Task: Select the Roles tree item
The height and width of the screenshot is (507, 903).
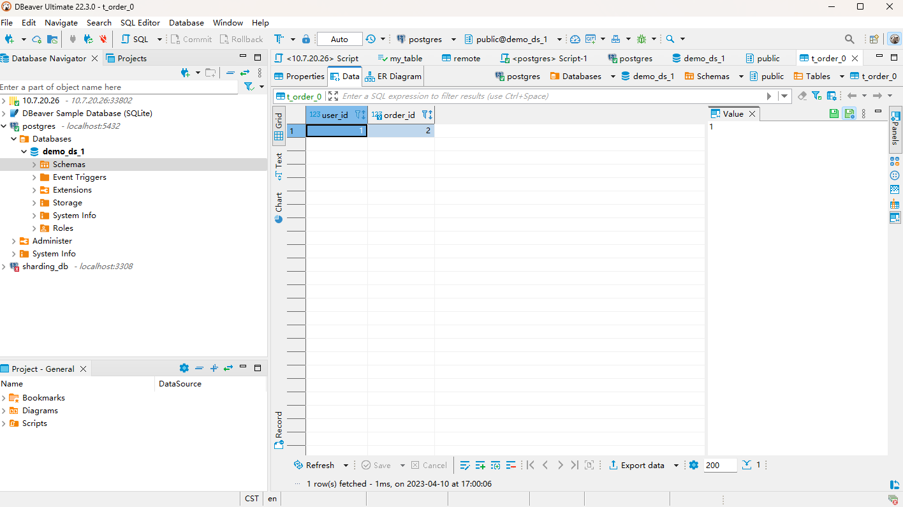Action: click(63, 228)
